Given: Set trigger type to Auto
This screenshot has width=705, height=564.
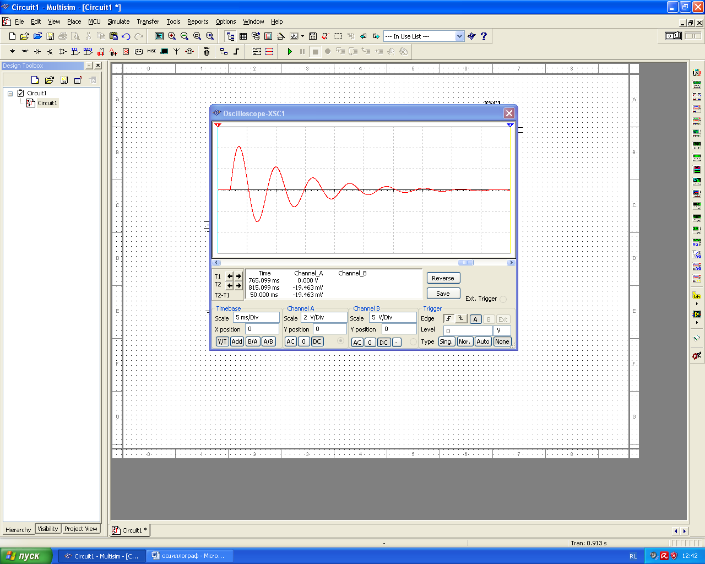Looking at the screenshot, I should (x=483, y=341).
